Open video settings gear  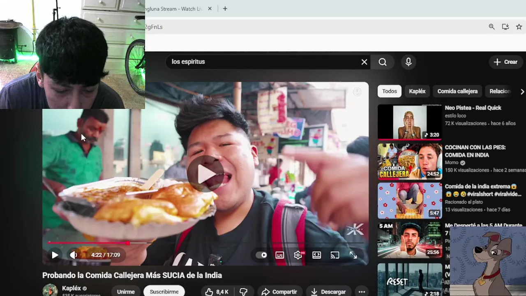click(298, 255)
